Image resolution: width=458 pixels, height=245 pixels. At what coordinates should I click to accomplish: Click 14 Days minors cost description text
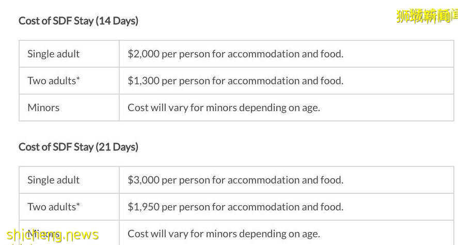click(x=224, y=108)
